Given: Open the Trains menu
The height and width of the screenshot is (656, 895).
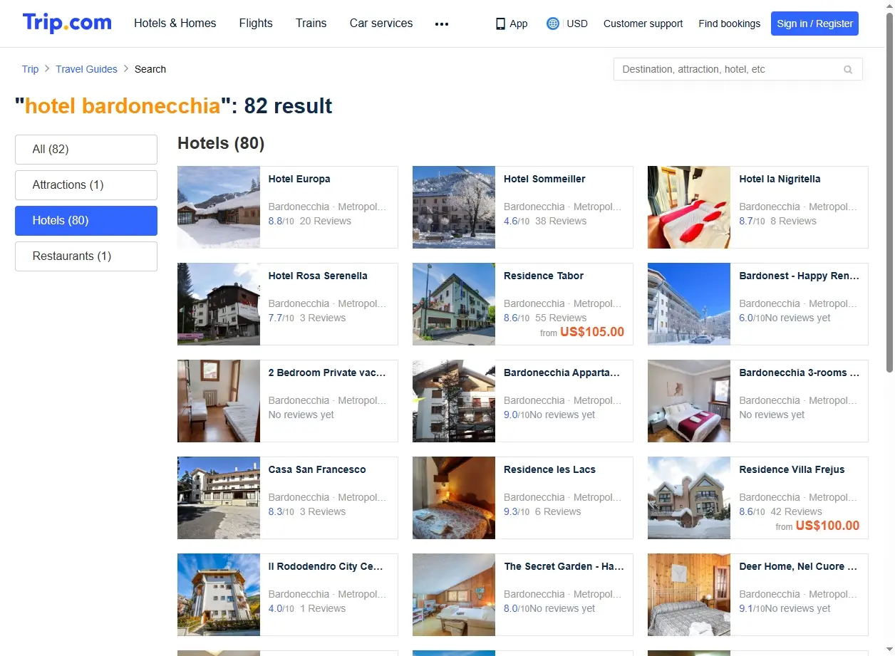Looking at the screenshot, I should tap(311, 24).
